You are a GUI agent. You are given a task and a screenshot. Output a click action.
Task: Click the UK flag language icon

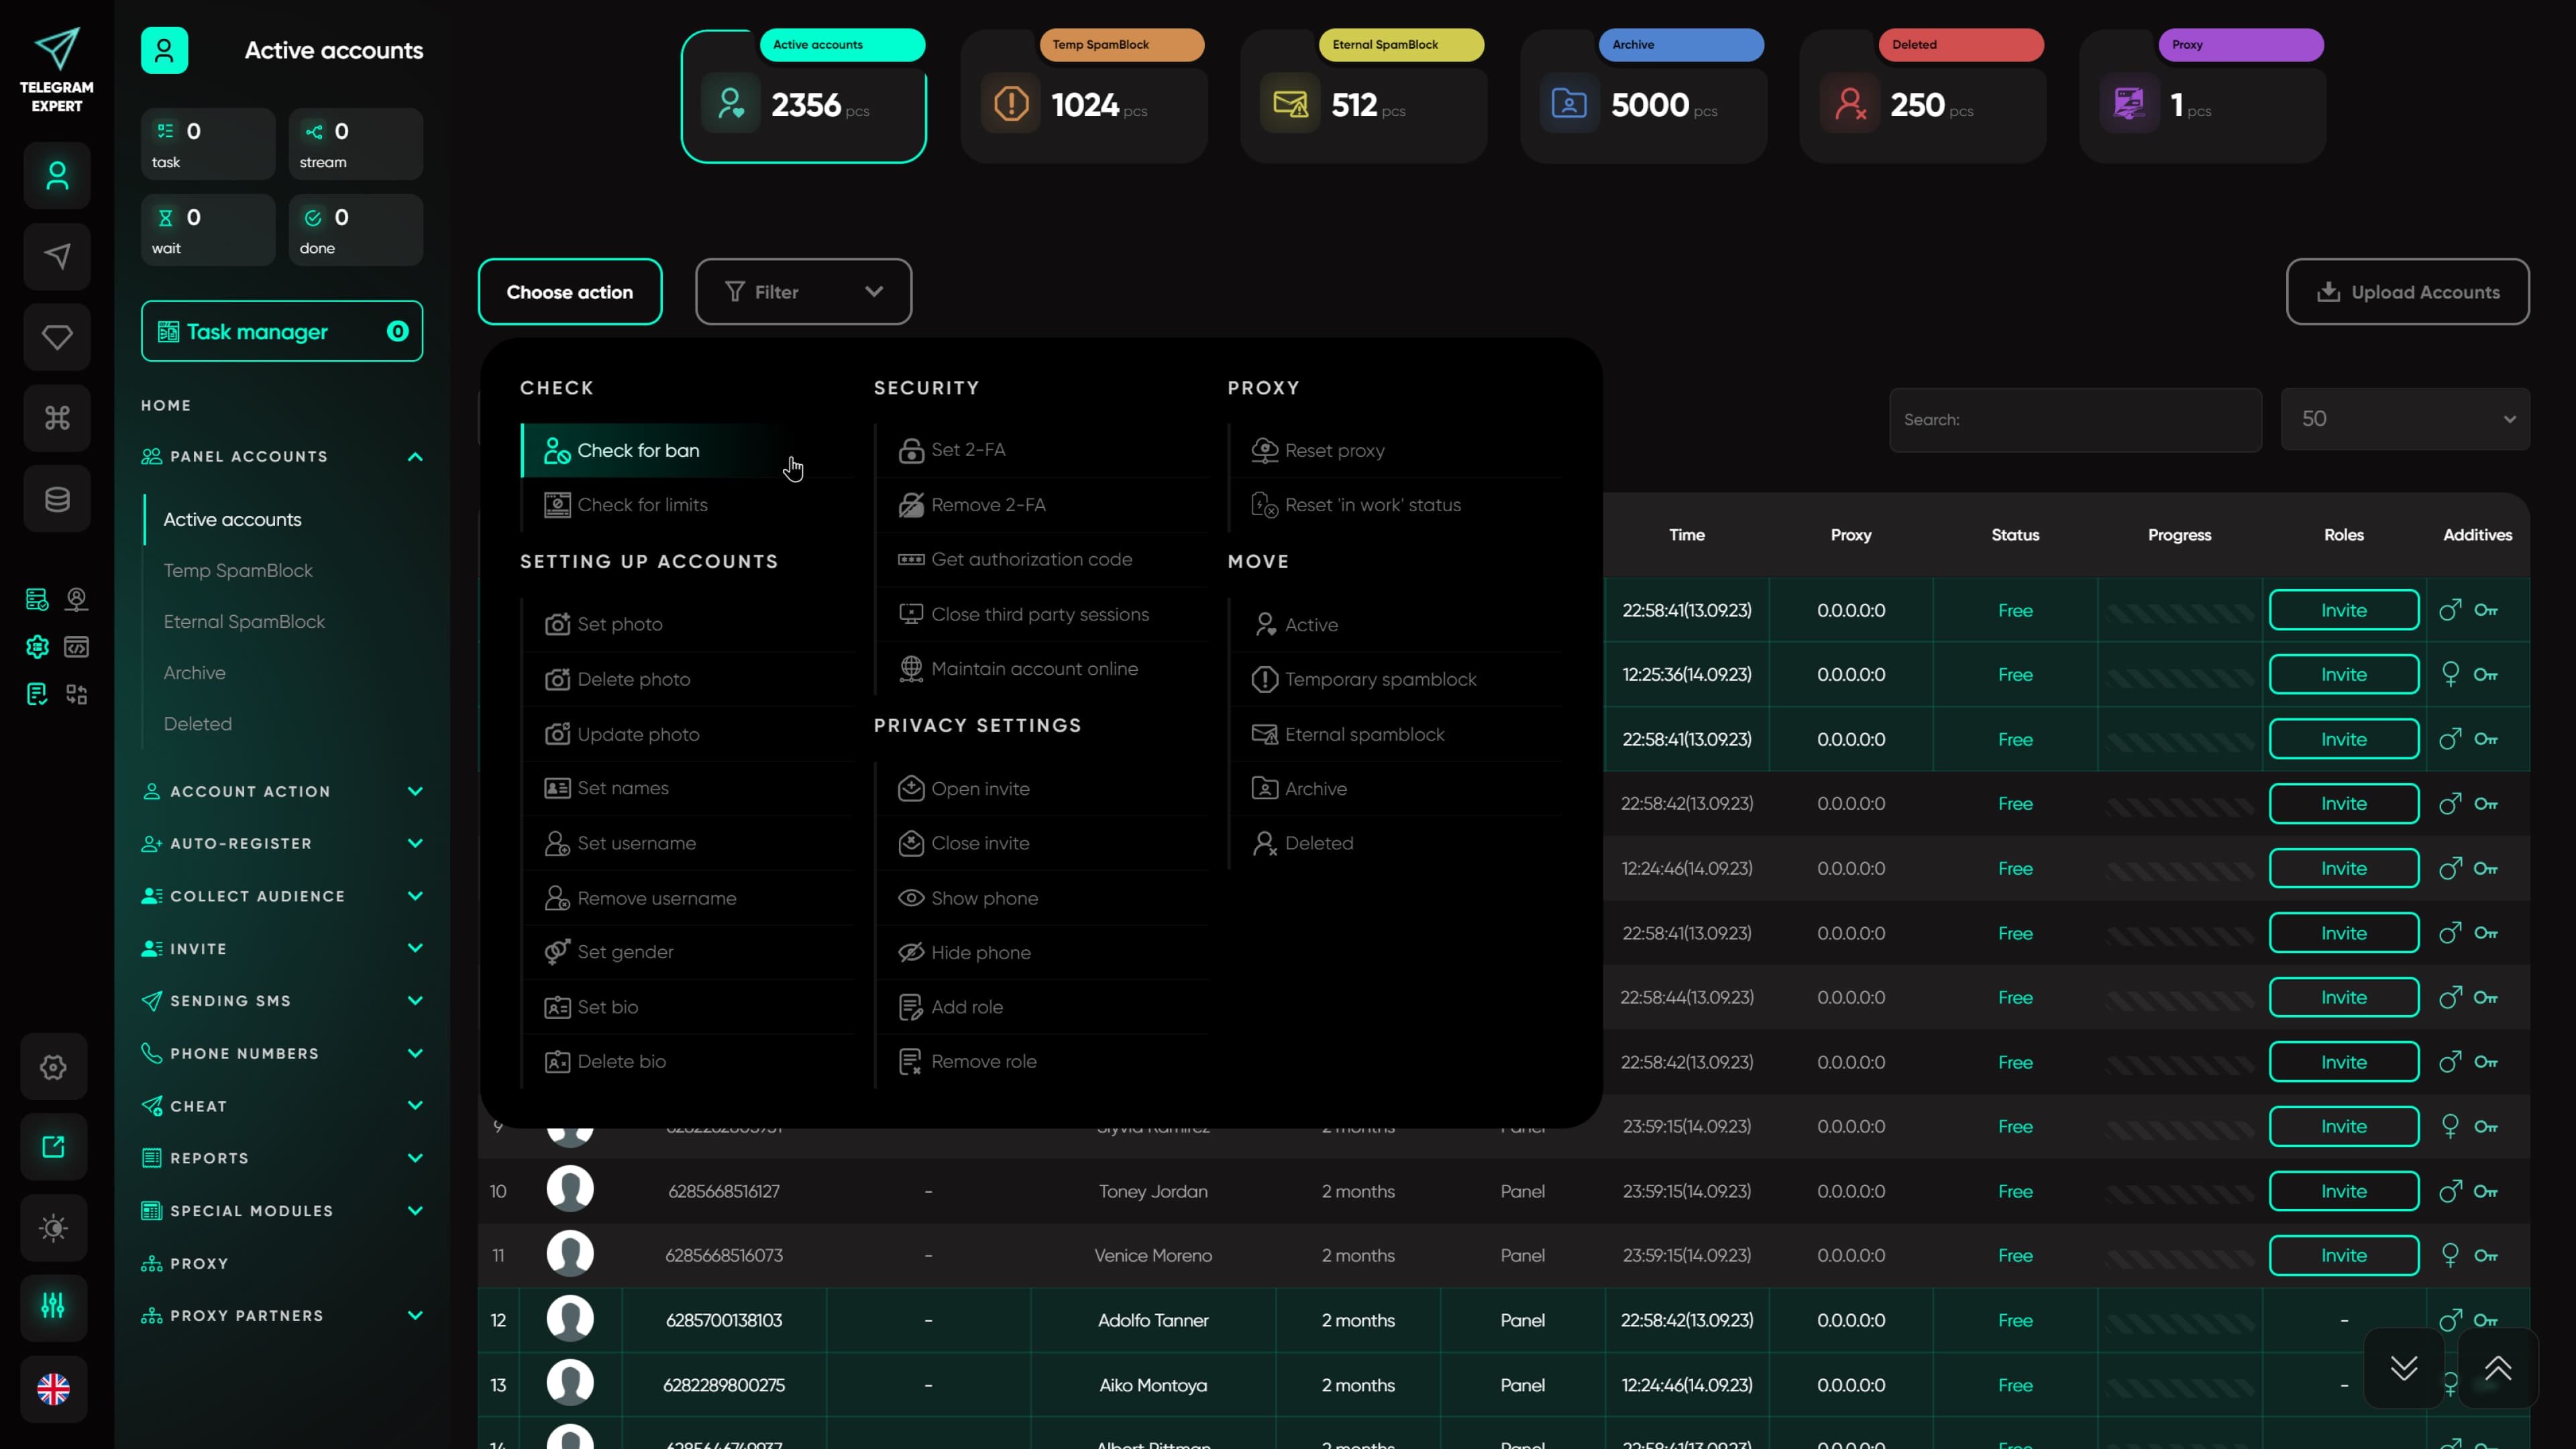point(54,1388)
